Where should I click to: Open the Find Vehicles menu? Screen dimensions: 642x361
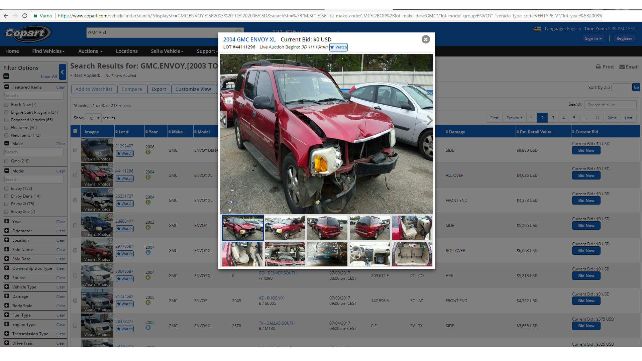click(48, 51)
